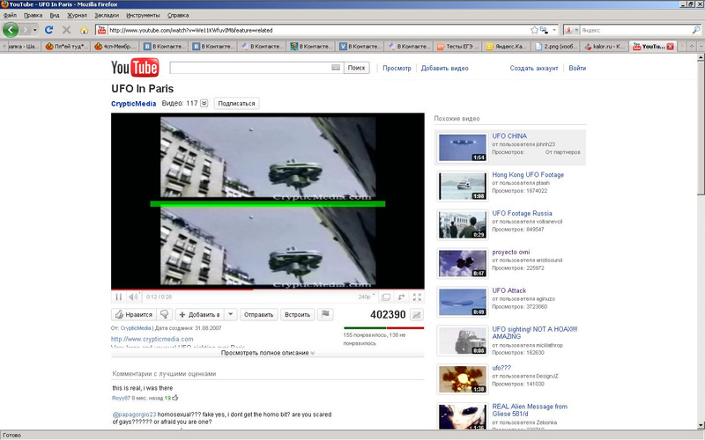Viewport: 705px width, 440px height.
Task: Open the proyecto ovni video thumbnail
Action: [x=462, y=263]
